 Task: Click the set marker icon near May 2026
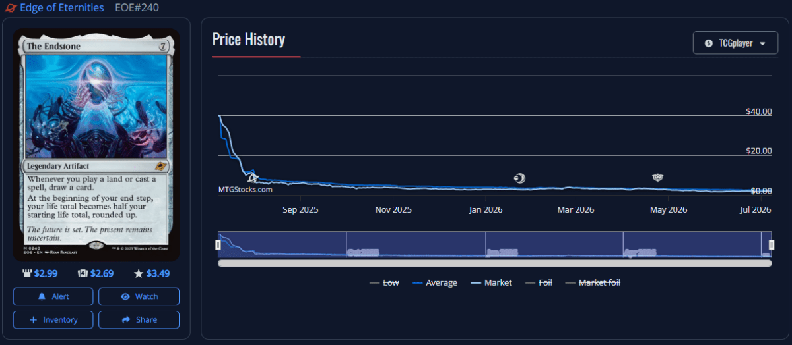click(657, 178)
